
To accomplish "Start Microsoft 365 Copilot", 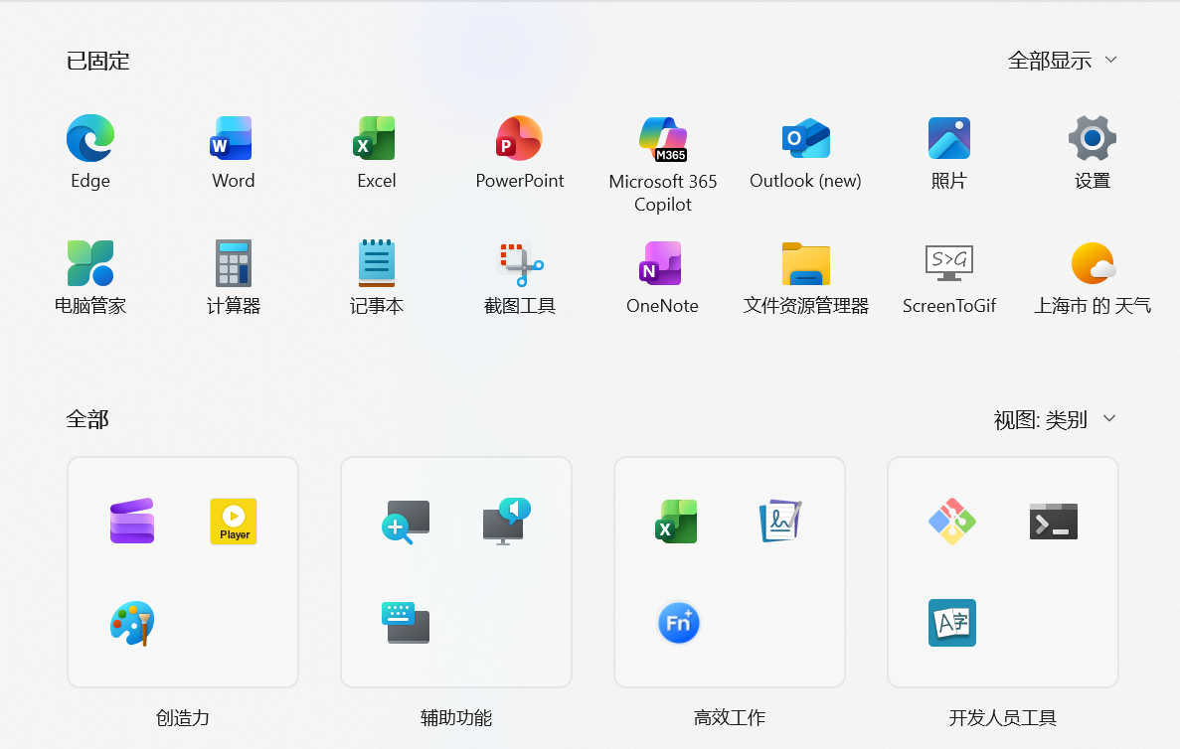I will point(662,139).
